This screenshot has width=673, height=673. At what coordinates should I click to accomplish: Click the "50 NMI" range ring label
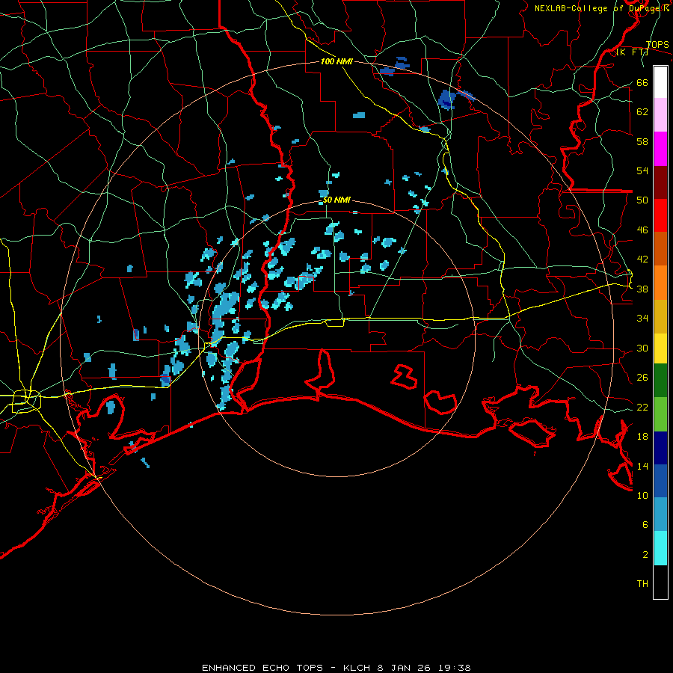[x=336, y=200]
